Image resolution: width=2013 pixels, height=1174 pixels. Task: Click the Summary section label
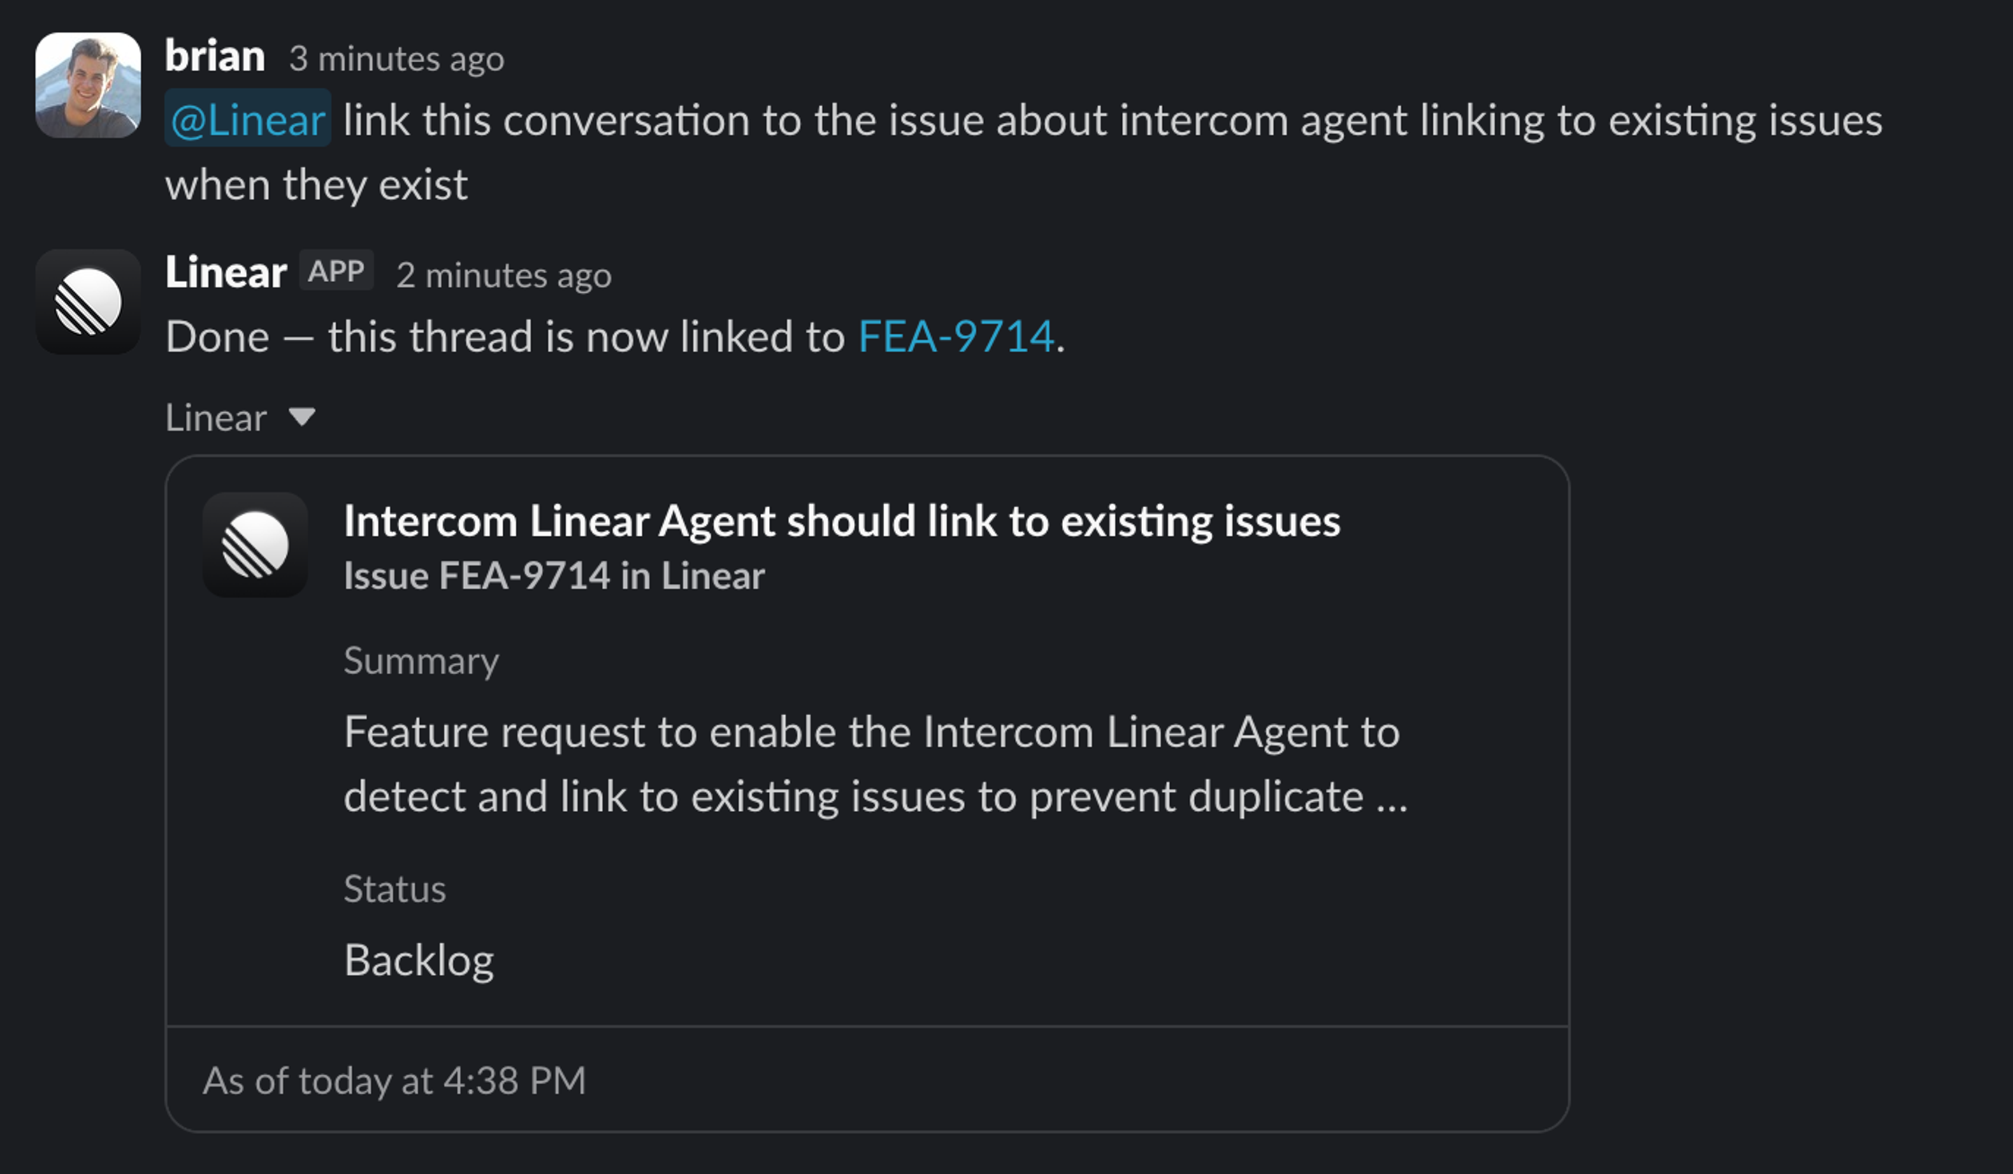(x=421, y=660)
